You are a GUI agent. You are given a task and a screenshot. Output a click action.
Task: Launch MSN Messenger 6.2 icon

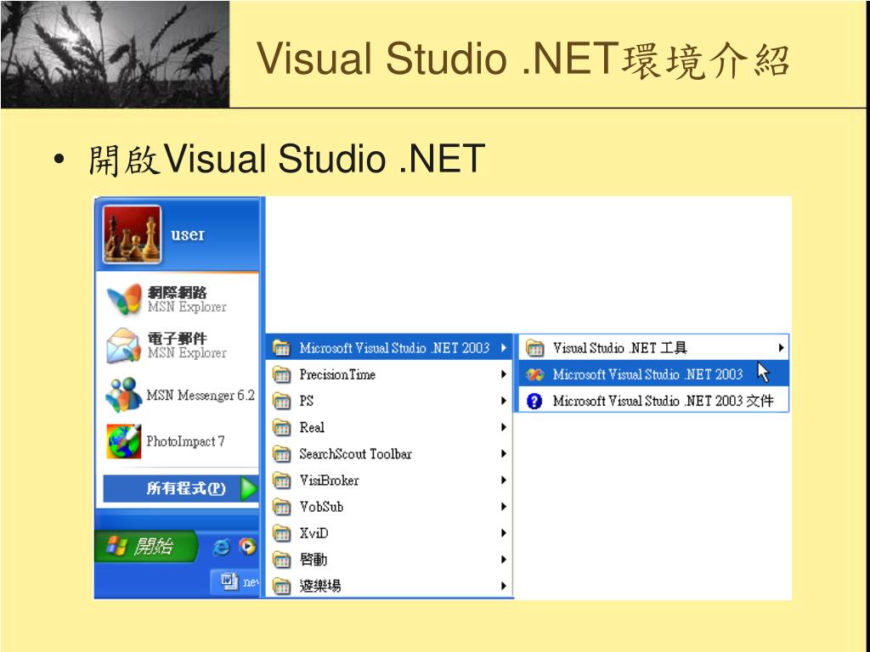coord(124,394)
